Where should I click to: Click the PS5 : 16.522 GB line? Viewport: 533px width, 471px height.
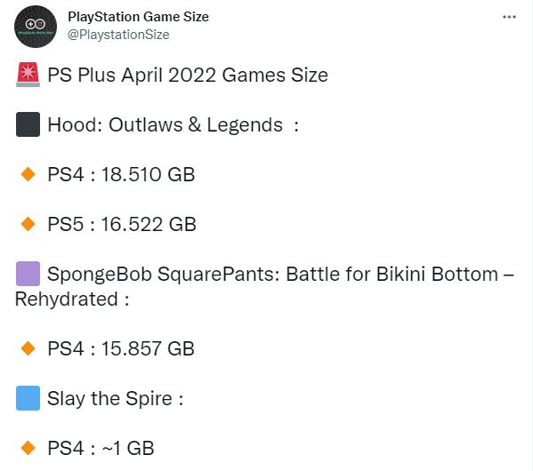click(122, 225)
